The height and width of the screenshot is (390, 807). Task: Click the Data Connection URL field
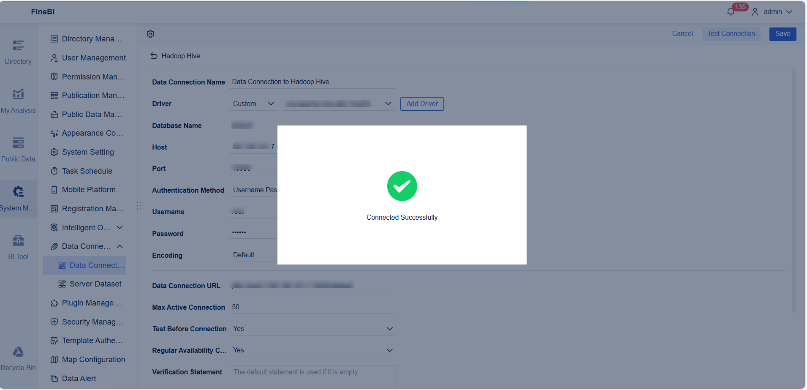pyautogui.click(x=312, y=286)
